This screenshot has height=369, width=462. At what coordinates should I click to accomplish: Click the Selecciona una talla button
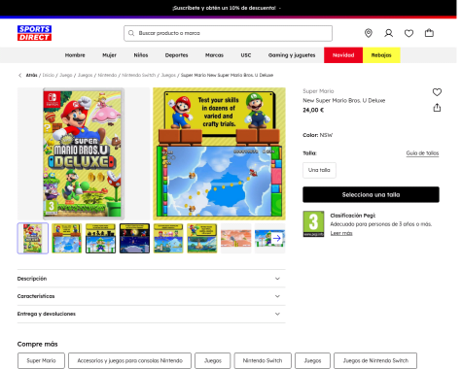tap(371, 194)
